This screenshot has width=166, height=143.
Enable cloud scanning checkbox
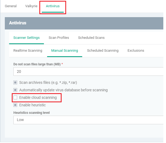coord(15,97)
